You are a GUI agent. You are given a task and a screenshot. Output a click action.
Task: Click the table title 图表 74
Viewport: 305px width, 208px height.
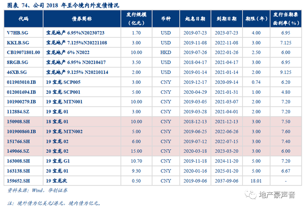[x=63, y=5]
